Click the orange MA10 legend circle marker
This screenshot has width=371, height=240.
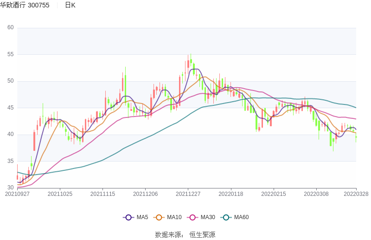[159, 217]
